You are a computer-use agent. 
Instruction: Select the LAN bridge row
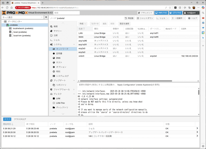tap(138, 33)
